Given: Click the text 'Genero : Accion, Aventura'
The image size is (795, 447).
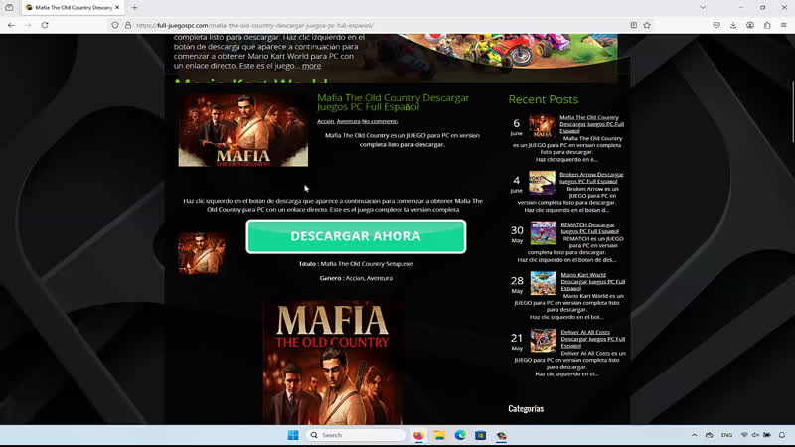Looking at the screenshot, I should (x=356, y=278).
